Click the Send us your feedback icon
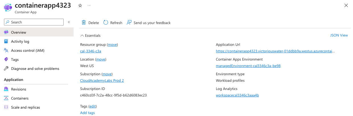 click(x=129, y=23)
